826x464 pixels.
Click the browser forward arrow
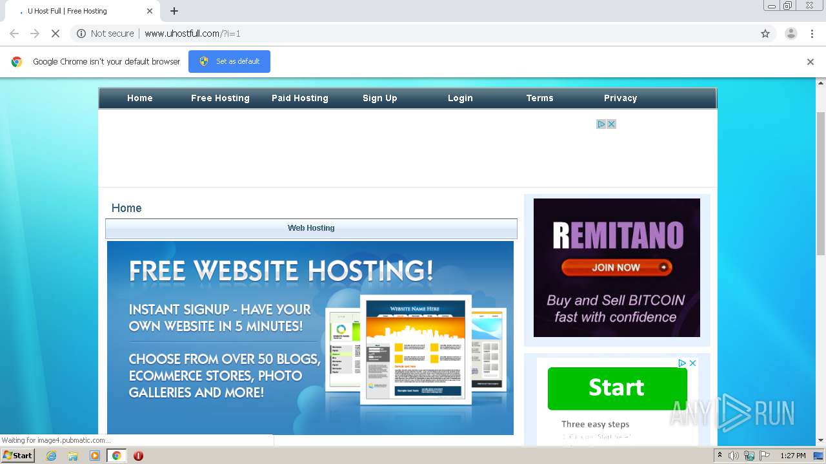35,34
